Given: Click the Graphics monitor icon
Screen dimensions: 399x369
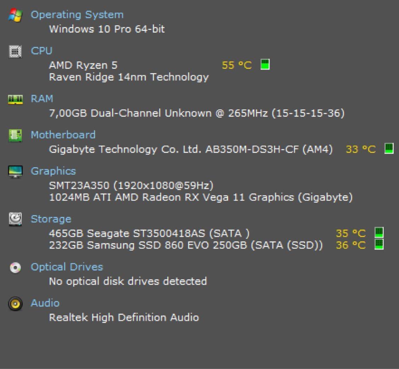Looking at the screenshot, I should tap(15, 172).
